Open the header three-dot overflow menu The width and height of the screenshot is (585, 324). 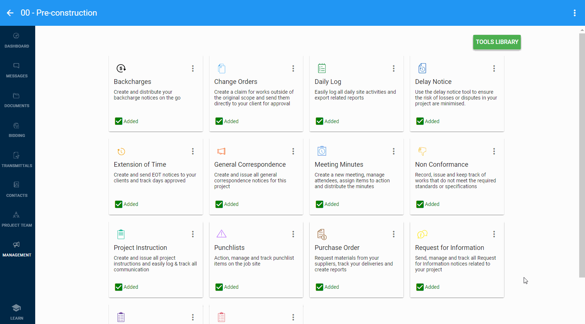[574, 13]
